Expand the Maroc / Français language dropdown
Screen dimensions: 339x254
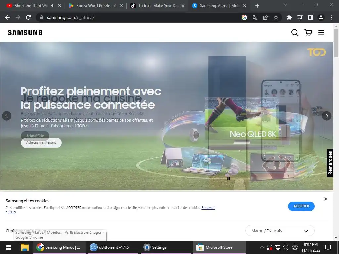[280, 231]
